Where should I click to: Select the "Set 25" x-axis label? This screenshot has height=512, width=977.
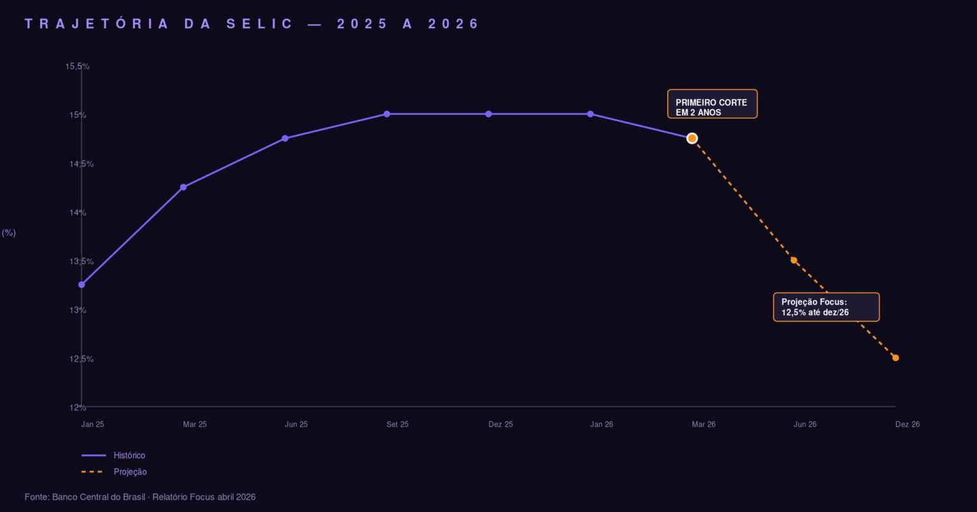pyautogui.click(x=398, y=424)
